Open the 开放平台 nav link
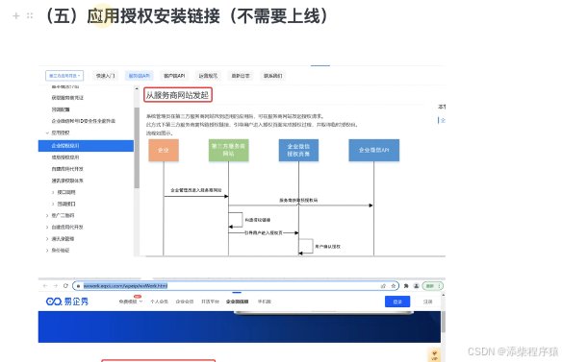562x362 pixels. click(210, 302)
